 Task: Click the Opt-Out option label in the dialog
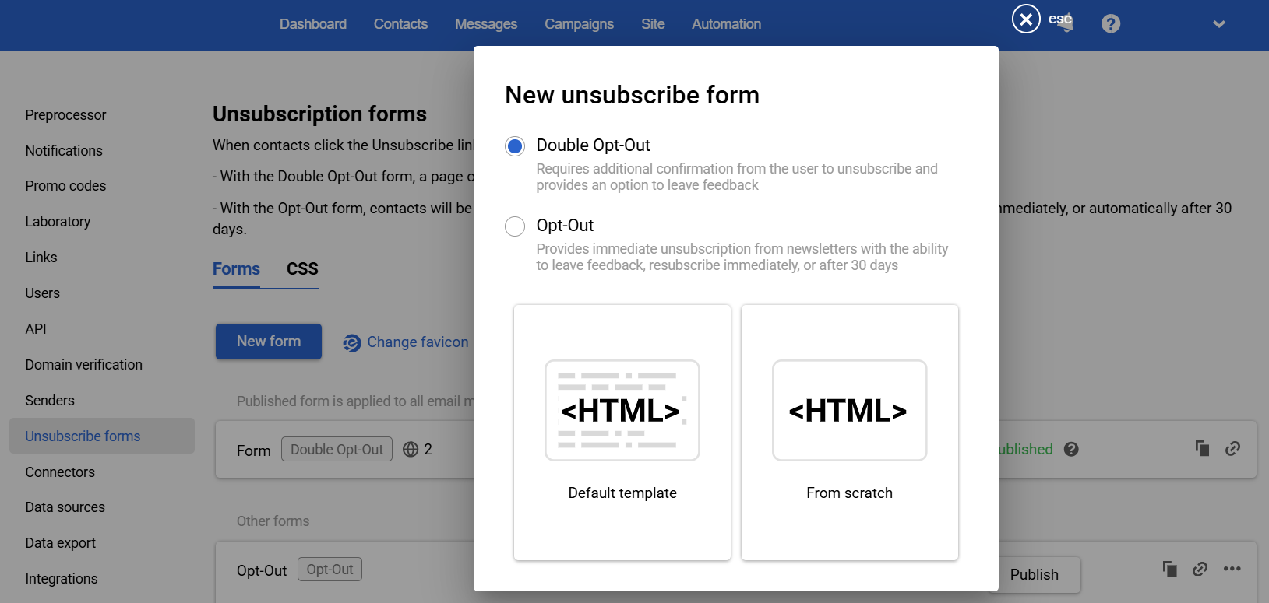[x=565, y=226]
